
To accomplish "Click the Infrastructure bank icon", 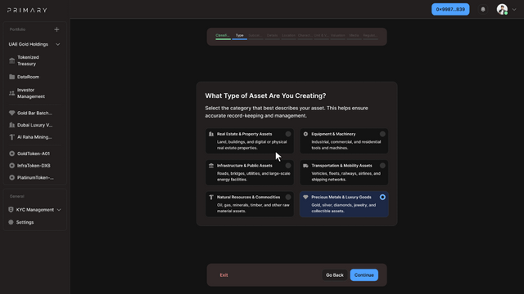I will pos(211,166).
